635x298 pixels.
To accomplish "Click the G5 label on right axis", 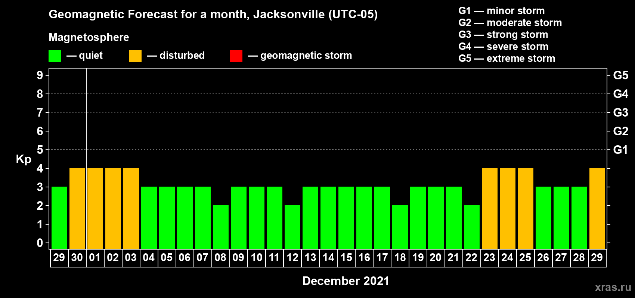I will point(620,75).
